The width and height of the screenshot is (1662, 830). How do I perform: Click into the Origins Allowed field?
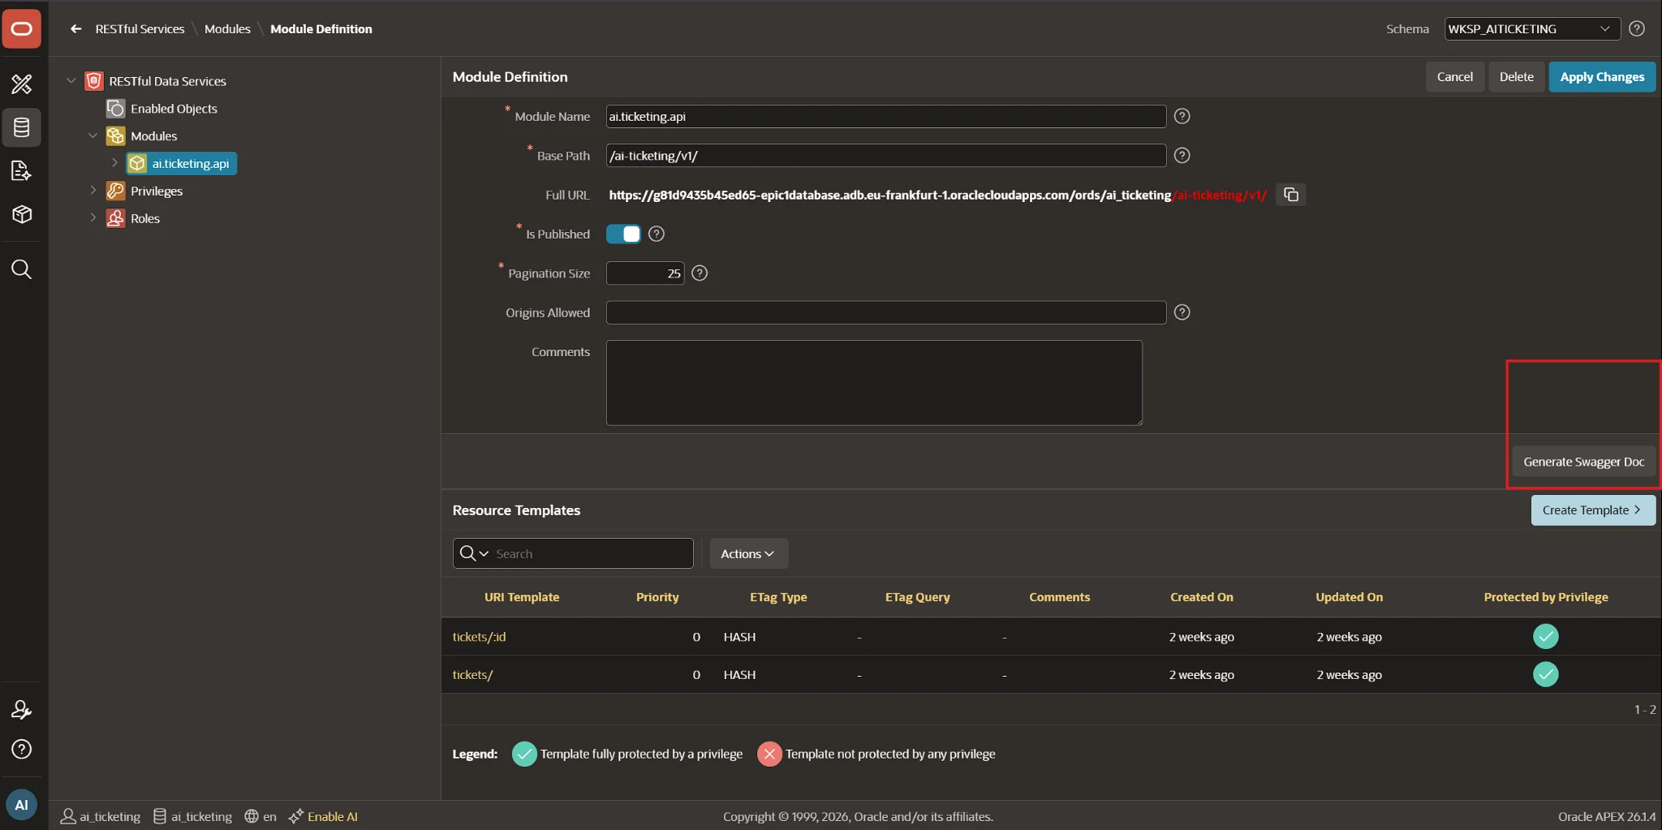pos(886,312)
